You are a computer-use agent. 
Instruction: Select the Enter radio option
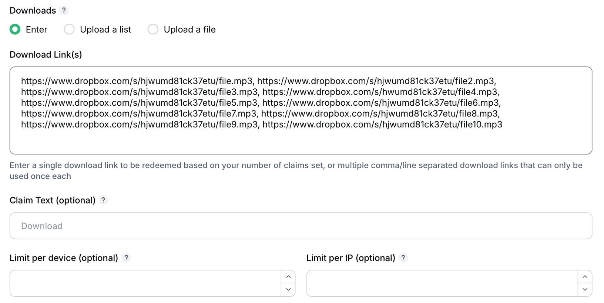(x=15, y=29)
